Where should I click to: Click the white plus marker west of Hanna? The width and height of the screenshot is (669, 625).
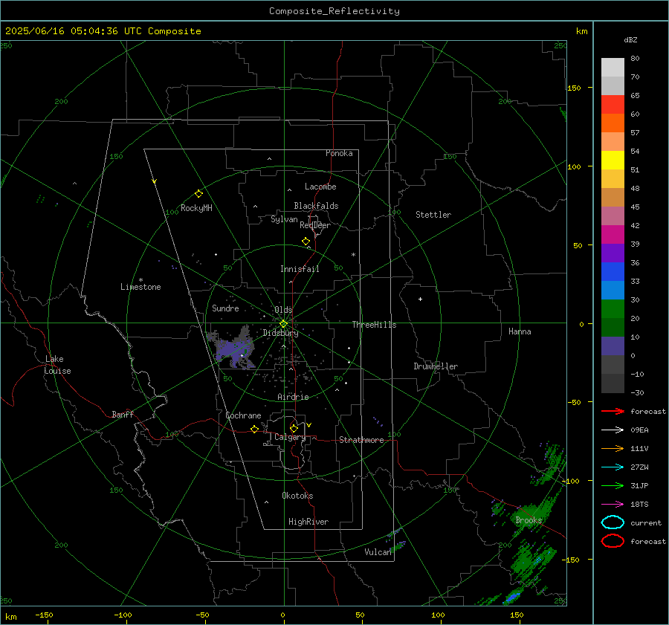(x=420, y=299)
